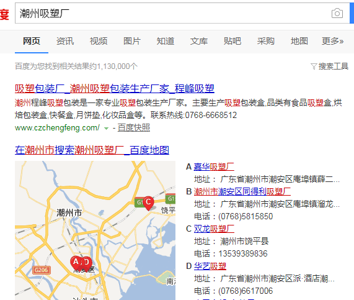Click the 潮州市 label on the map
The image size is (354, 300).
(x=69, y=212)
